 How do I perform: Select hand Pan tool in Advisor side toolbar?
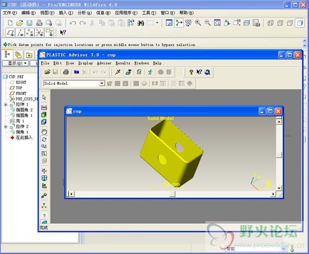pos(44,132)
